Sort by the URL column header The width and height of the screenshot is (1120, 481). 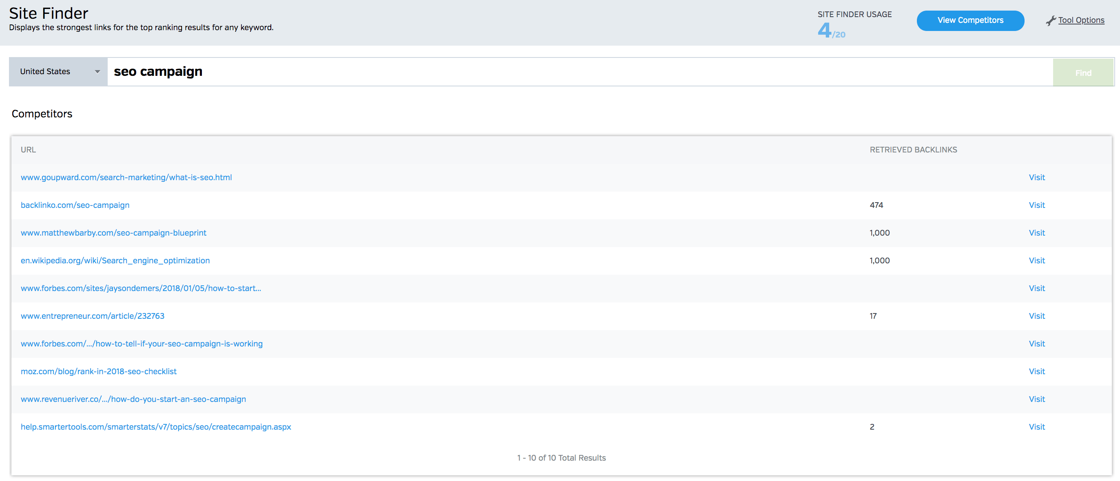coord(28,150)
